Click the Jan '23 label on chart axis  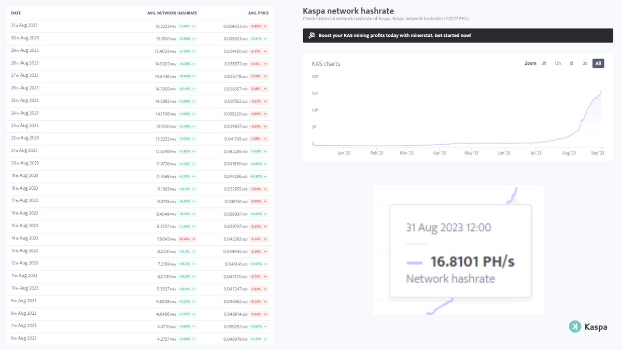[345, 153]
